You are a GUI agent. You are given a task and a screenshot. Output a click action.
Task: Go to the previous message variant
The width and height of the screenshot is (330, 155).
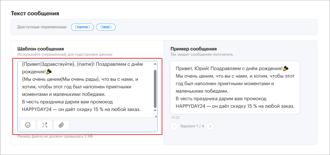174,126
